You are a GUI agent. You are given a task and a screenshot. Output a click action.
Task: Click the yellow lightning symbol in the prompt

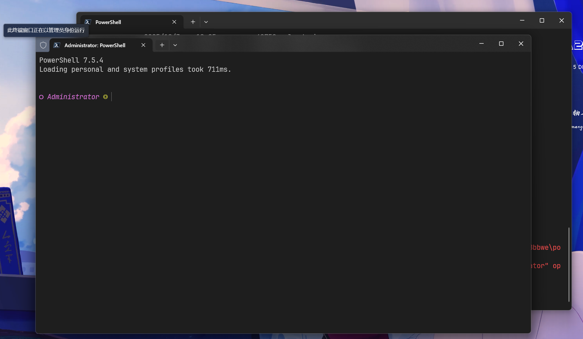tap(105, 97)
